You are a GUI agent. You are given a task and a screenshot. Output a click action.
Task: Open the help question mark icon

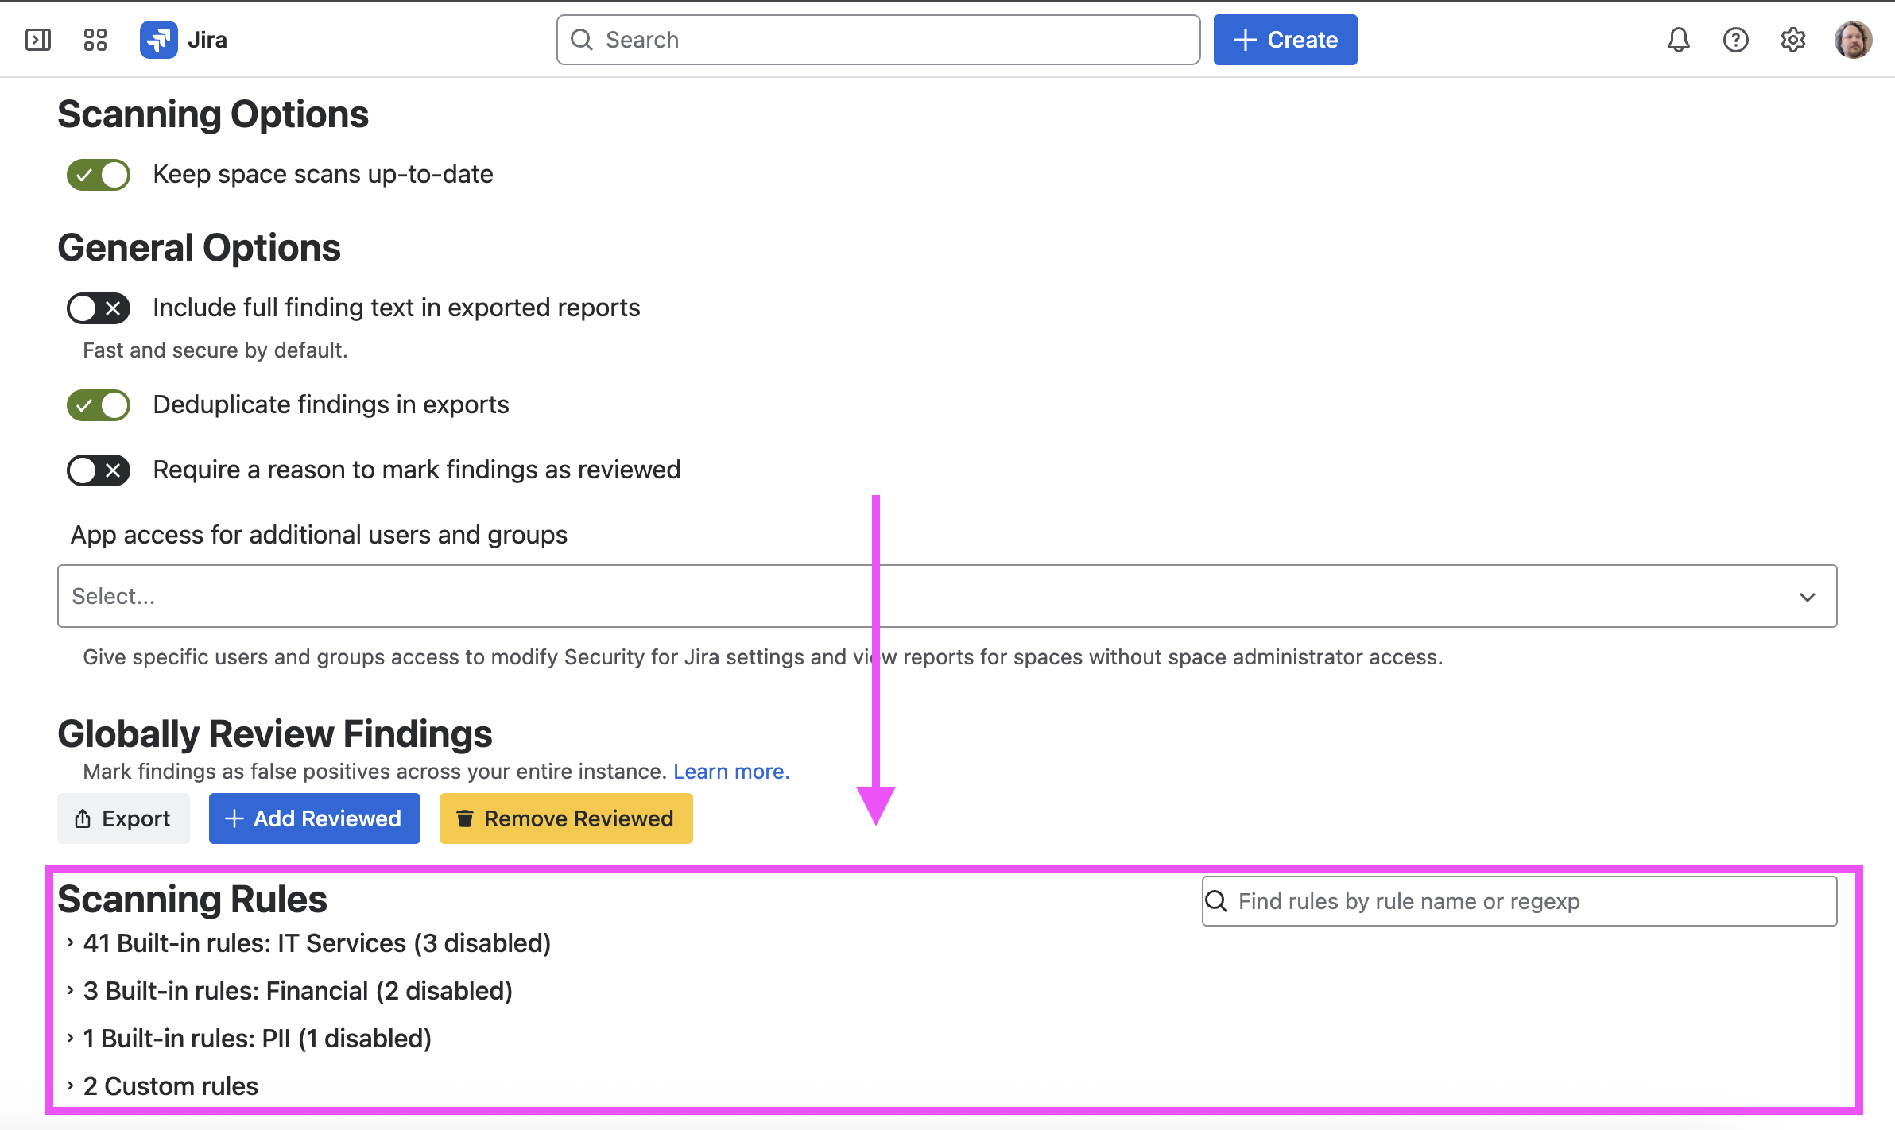(x=1735, y=40)
